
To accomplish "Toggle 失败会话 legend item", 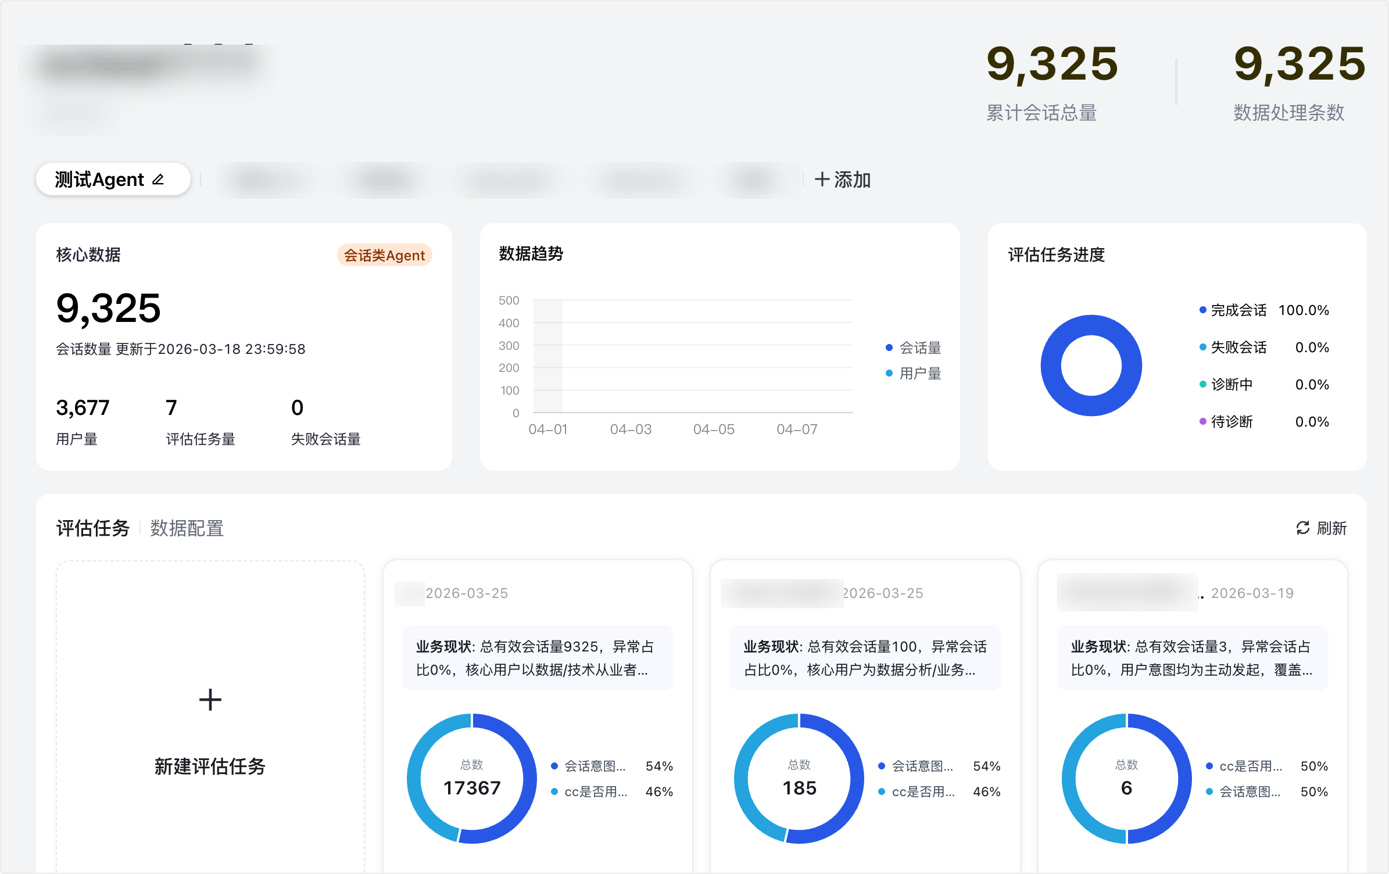I will pos(1238,348).
